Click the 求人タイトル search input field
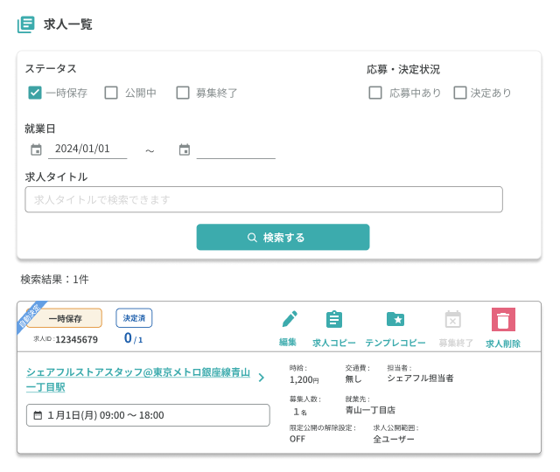This screenshot has width=560, height=472. (263, 199)
